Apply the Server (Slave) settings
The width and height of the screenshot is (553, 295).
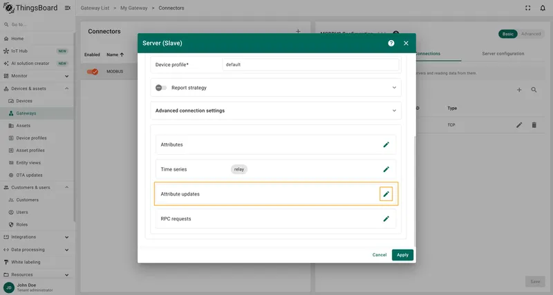coord(402,255)
